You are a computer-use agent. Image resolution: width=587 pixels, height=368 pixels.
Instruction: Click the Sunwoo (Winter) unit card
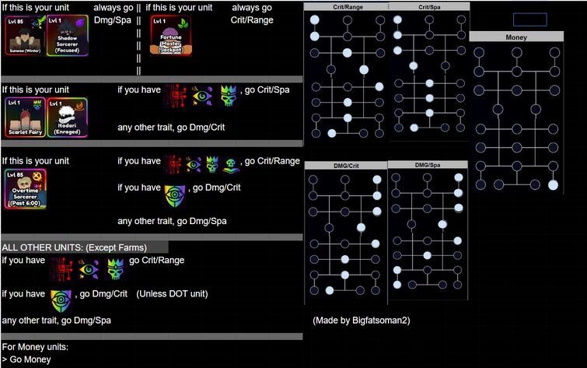(25, 36)
